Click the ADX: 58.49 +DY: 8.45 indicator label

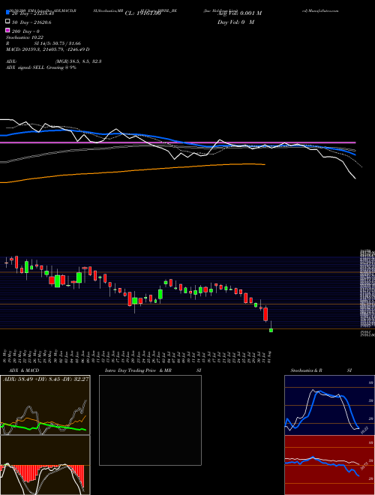tap(46, 379)
